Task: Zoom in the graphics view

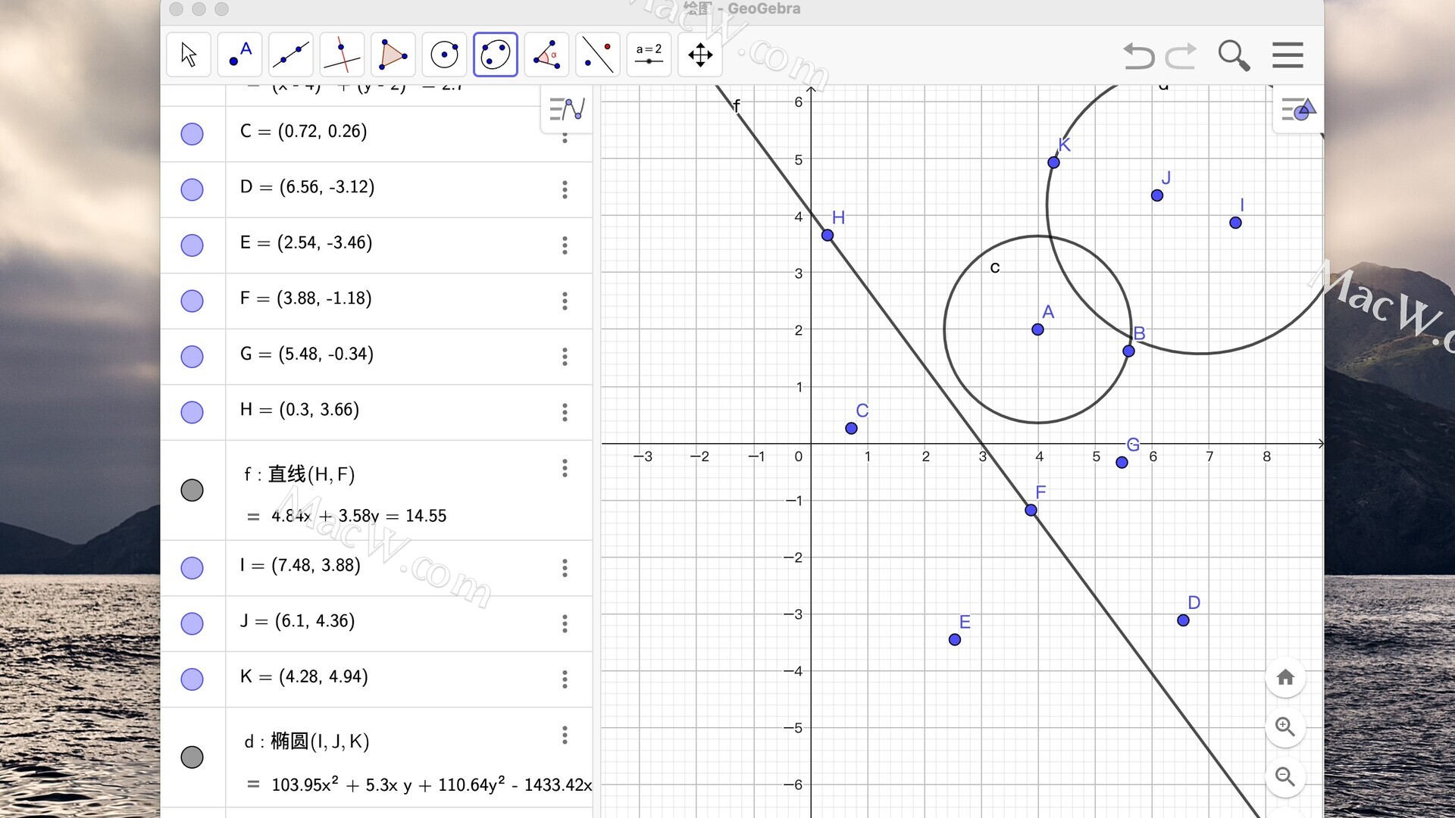Action: (1285, 726)
